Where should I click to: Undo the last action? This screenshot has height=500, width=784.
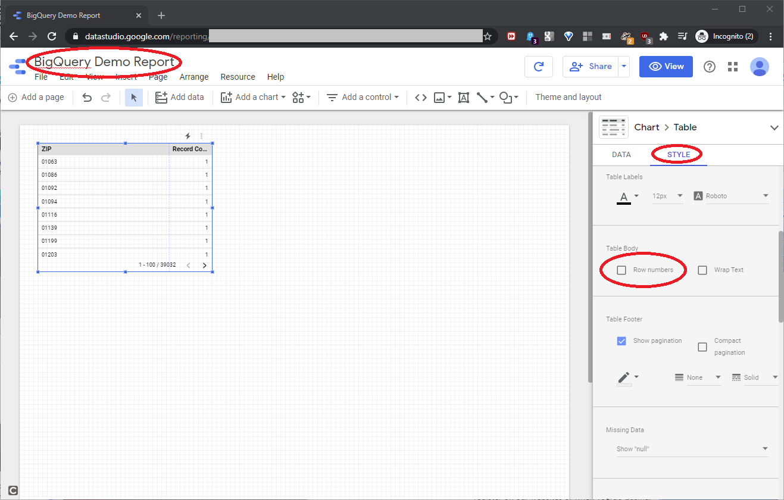pos(87,97)
